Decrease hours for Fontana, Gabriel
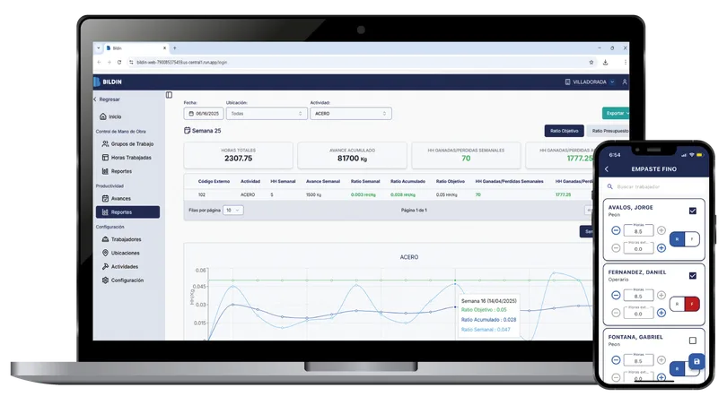The height and width of the screenshot is (405, 727). click(616, 359)
